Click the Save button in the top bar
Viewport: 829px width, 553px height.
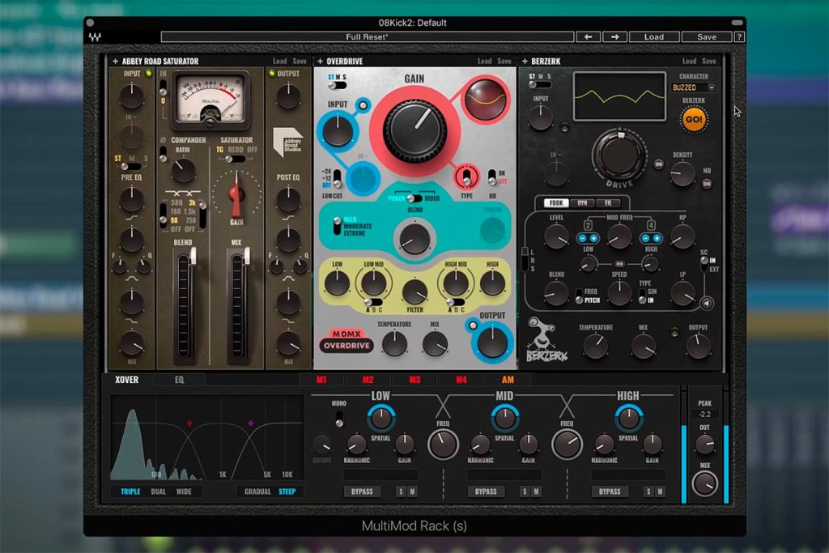click(706, 37)
